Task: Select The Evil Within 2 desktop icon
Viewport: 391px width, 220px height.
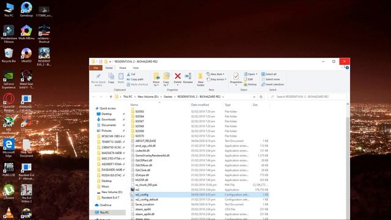Action: 26,194
